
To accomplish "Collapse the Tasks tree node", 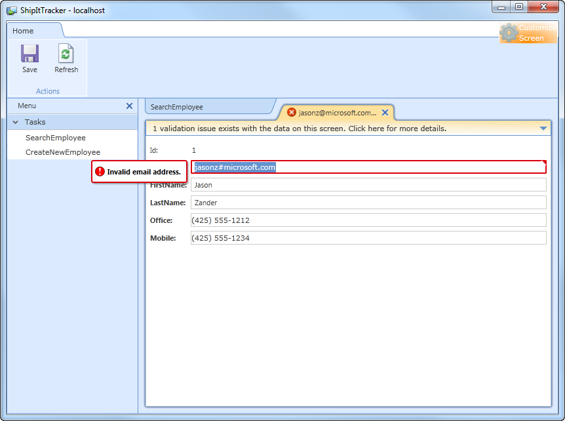I will (x=15, y=121).
